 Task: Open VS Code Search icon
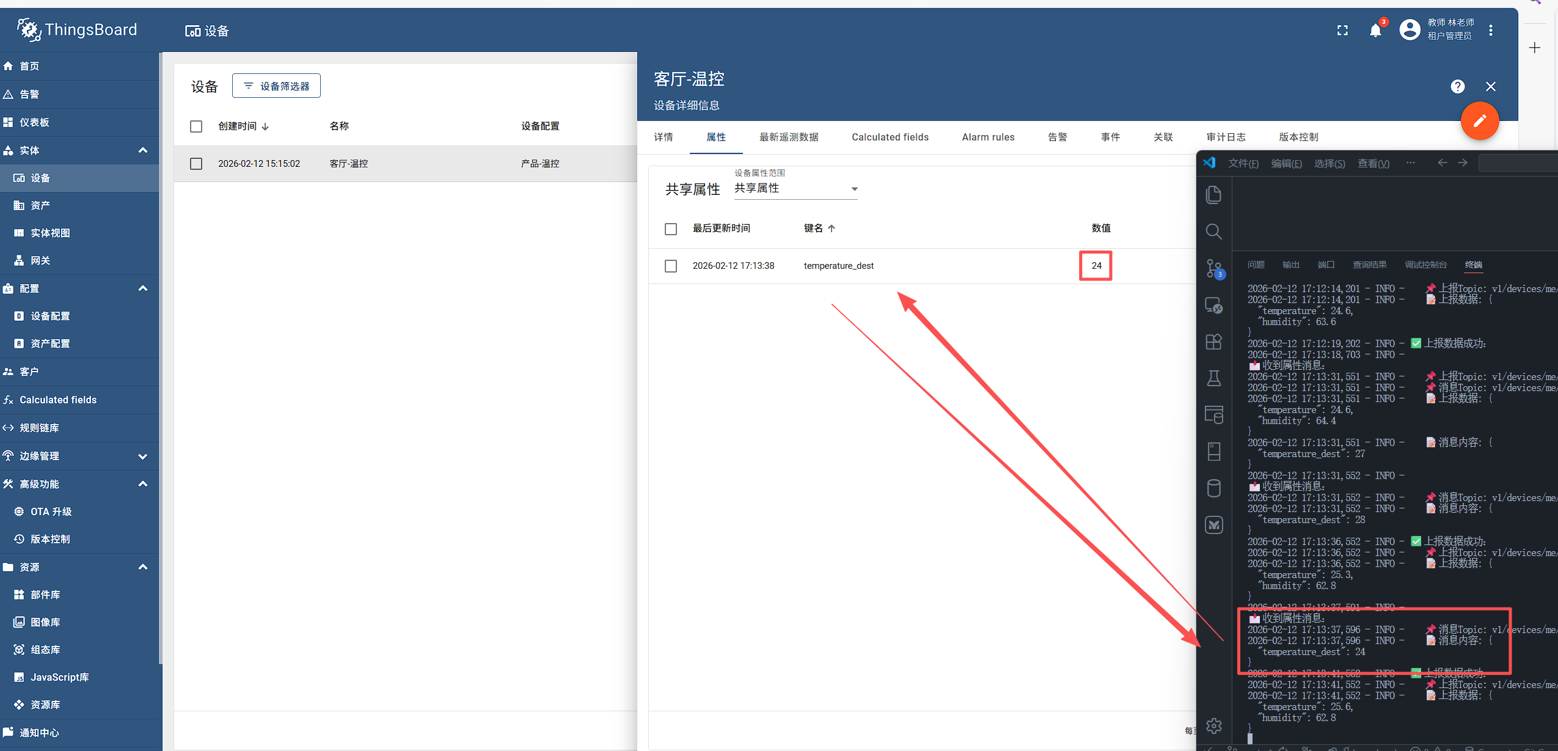[x=1213, y=232]
